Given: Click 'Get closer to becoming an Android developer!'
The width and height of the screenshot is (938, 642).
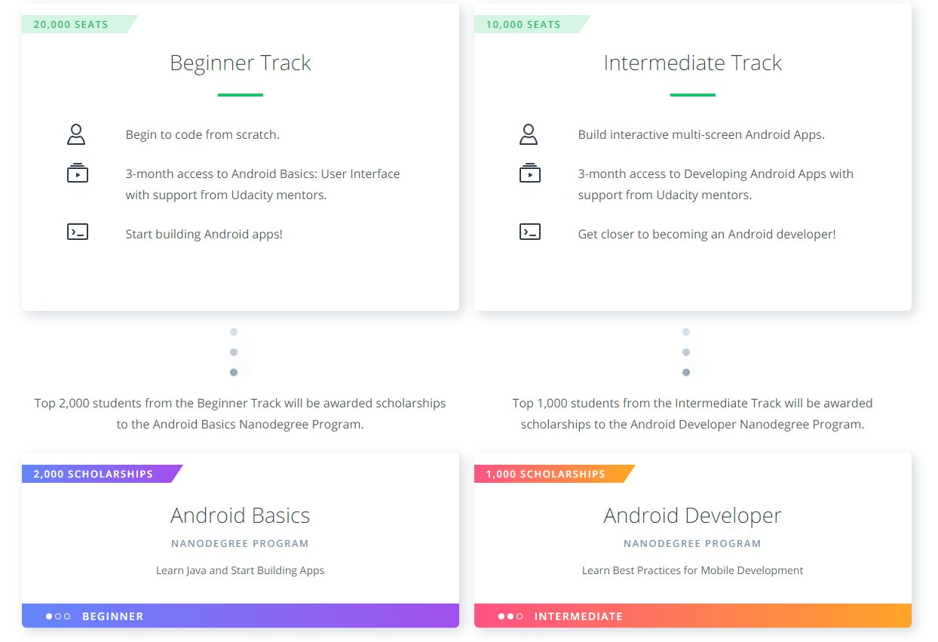Looking at the screenshot, I should 707,234.
